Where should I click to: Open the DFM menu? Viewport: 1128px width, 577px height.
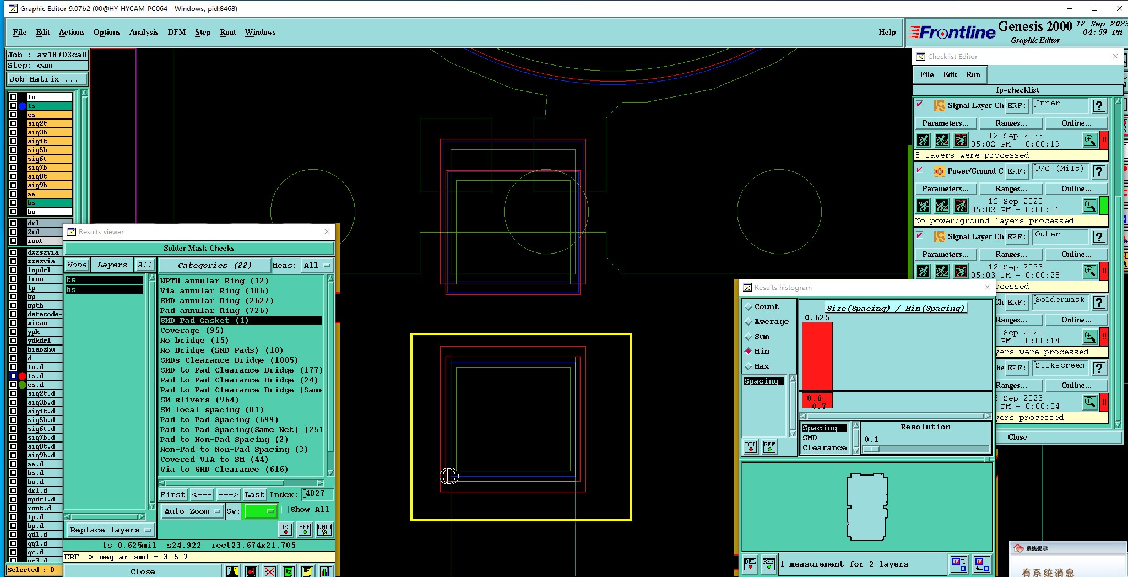[177, 33]
